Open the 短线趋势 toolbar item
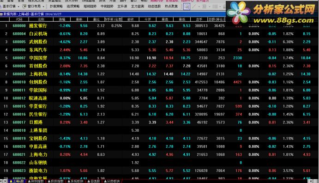This screenshot has width=319, height=183. click(90, 6)
